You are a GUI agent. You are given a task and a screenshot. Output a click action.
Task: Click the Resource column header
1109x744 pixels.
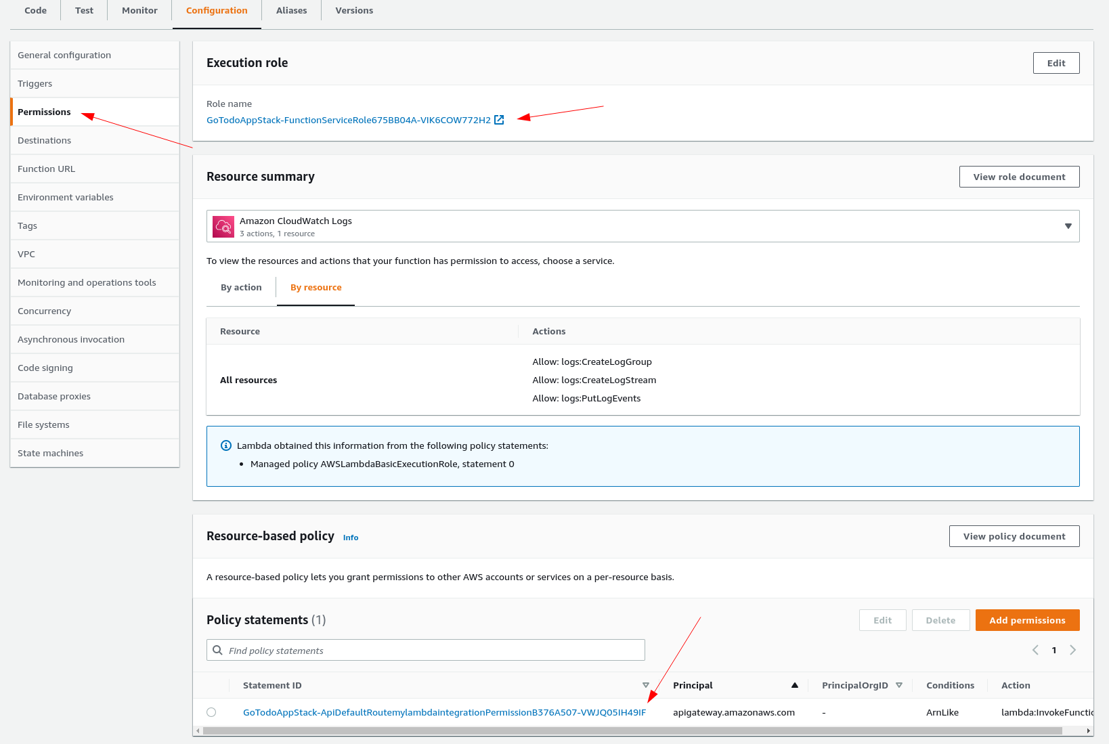(240, 331)
